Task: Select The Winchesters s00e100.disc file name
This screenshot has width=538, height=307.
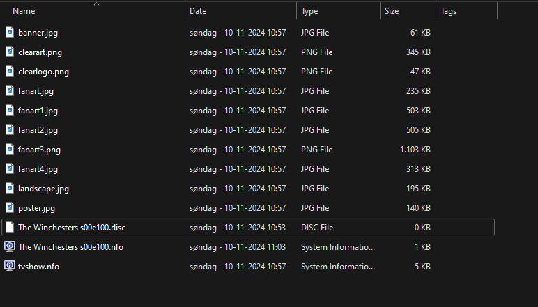Action: pyautogui.click(x=72, y=228)
